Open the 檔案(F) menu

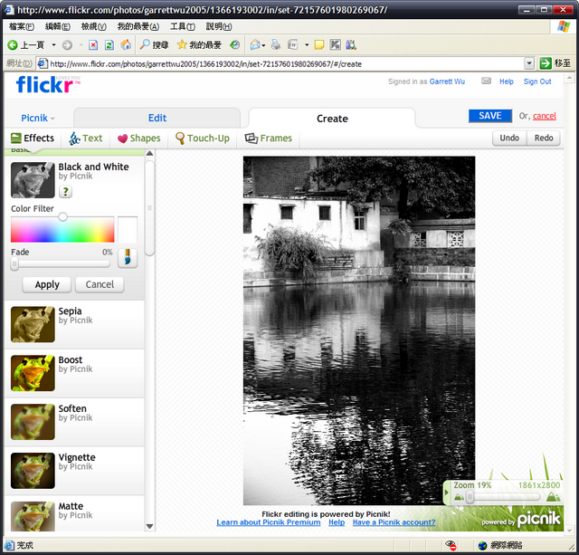click(22, 26)
